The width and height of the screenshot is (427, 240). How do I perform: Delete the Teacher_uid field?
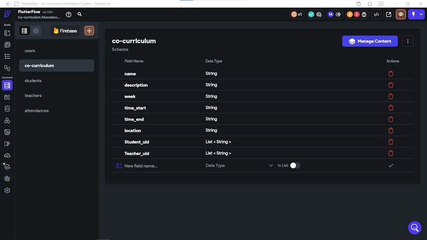tap(391, 153)
